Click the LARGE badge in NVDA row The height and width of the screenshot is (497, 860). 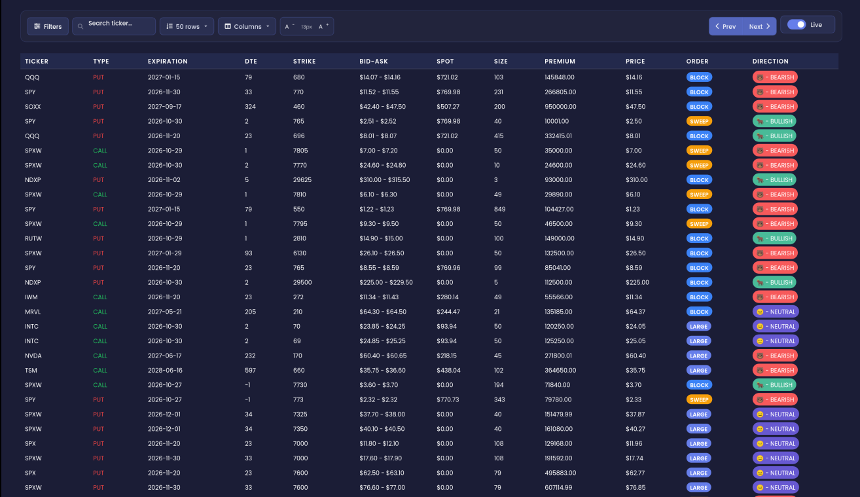699,356
